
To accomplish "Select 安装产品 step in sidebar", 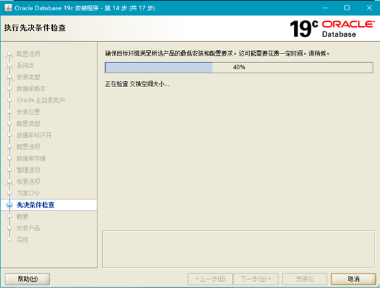I will 28,228.
